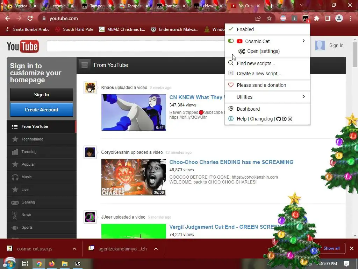Open the Extensions puzzle piece menu
This screenshot has width=358, height=269.
point(316,18)
